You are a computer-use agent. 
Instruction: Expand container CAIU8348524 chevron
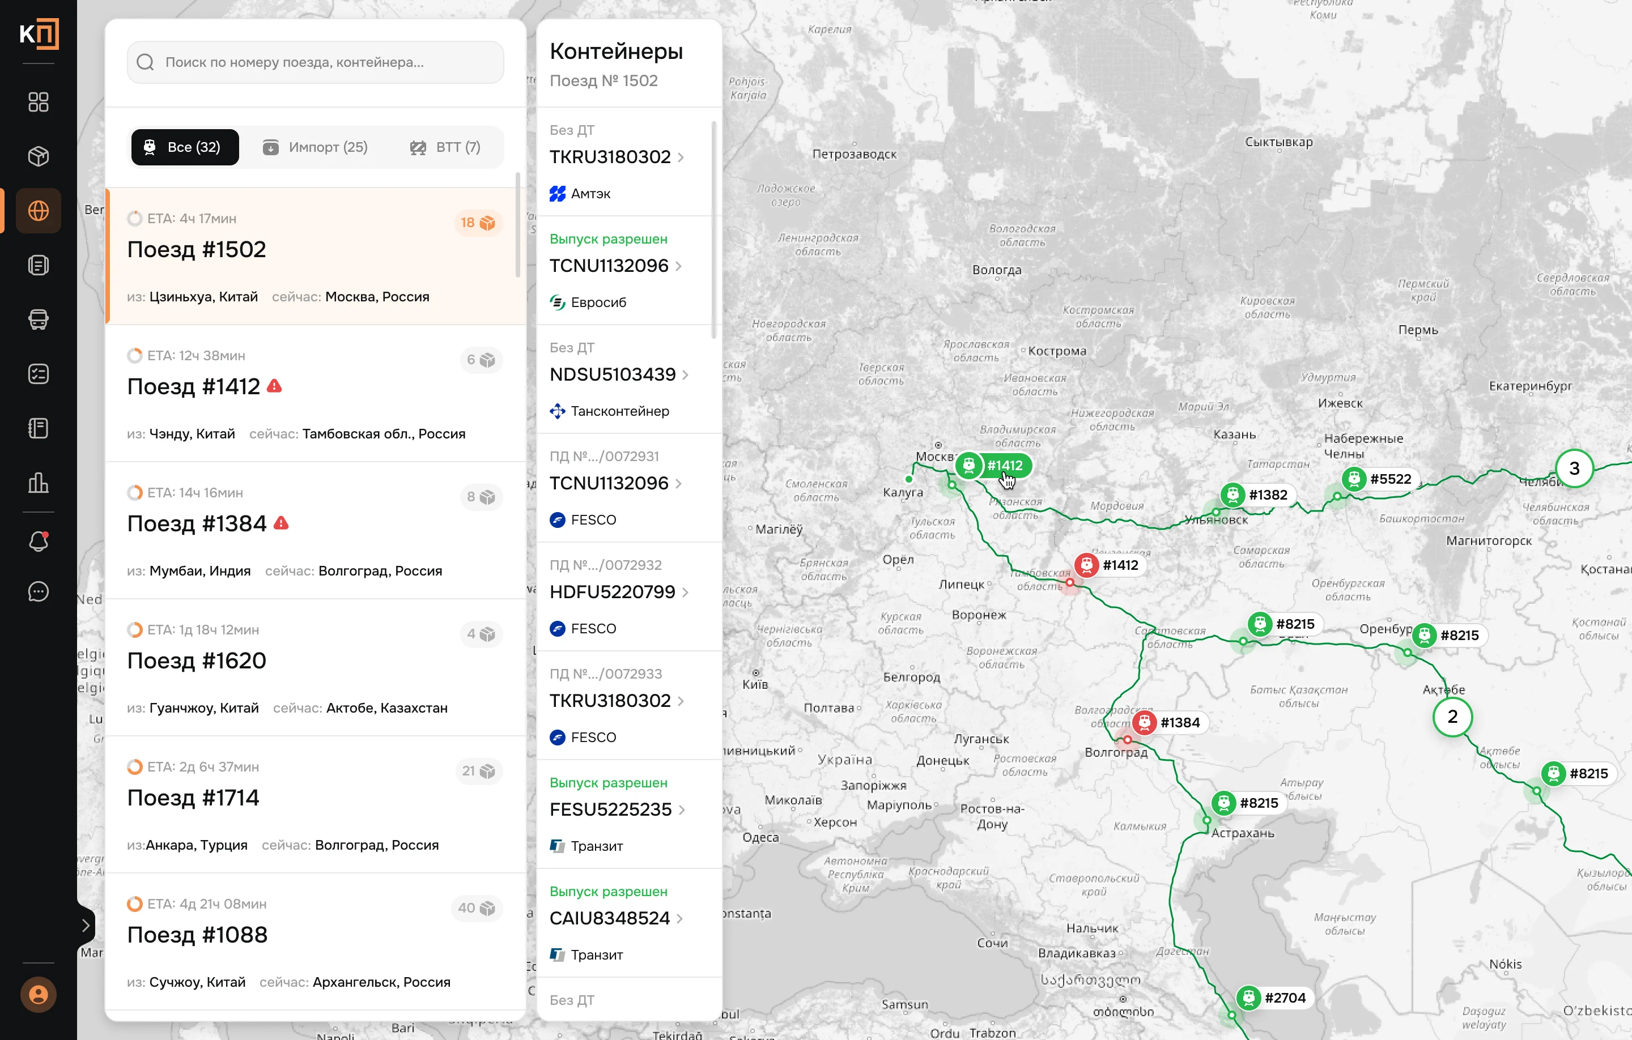click(x=680, y=919)
